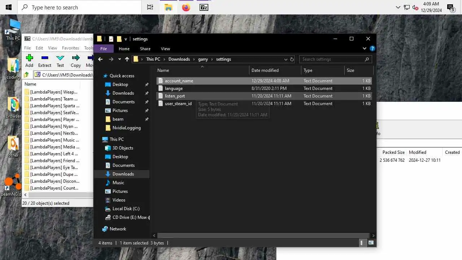
Task: Sort by Name column in Explorer
Action: tap(202, 70)
